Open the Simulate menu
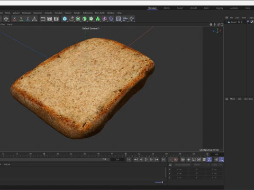 point(59,13)
